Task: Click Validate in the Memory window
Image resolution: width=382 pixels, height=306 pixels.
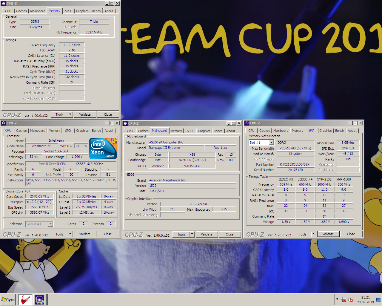Action: coord(85,114)
